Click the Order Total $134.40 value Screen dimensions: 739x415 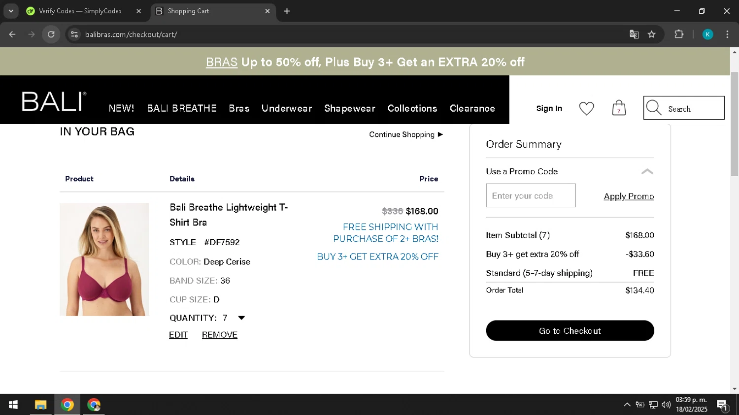click(x=639, y=290)
